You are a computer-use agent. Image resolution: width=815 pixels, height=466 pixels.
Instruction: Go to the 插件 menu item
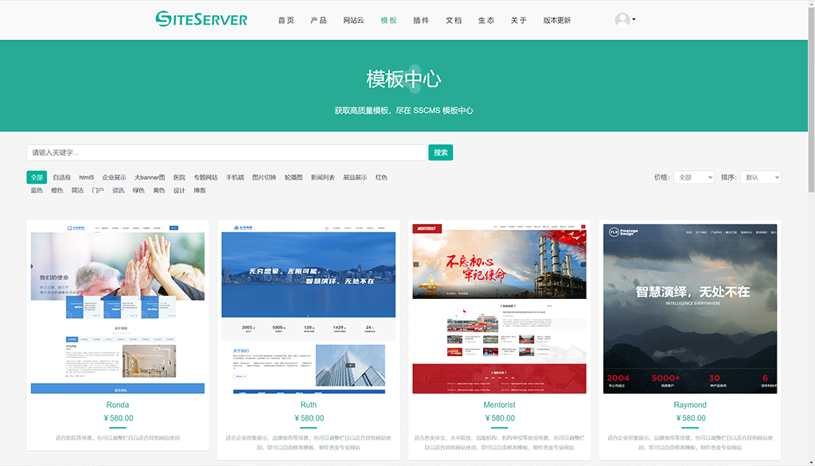[421, 20]
